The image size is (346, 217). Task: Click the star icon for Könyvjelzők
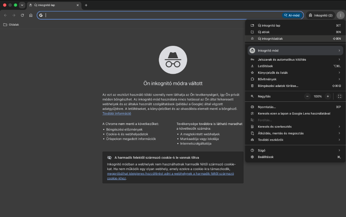252,73
